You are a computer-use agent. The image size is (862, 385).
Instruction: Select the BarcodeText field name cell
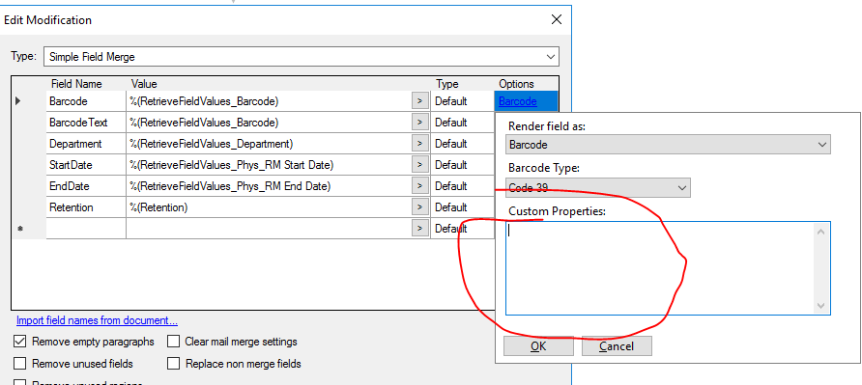(86, 122)
